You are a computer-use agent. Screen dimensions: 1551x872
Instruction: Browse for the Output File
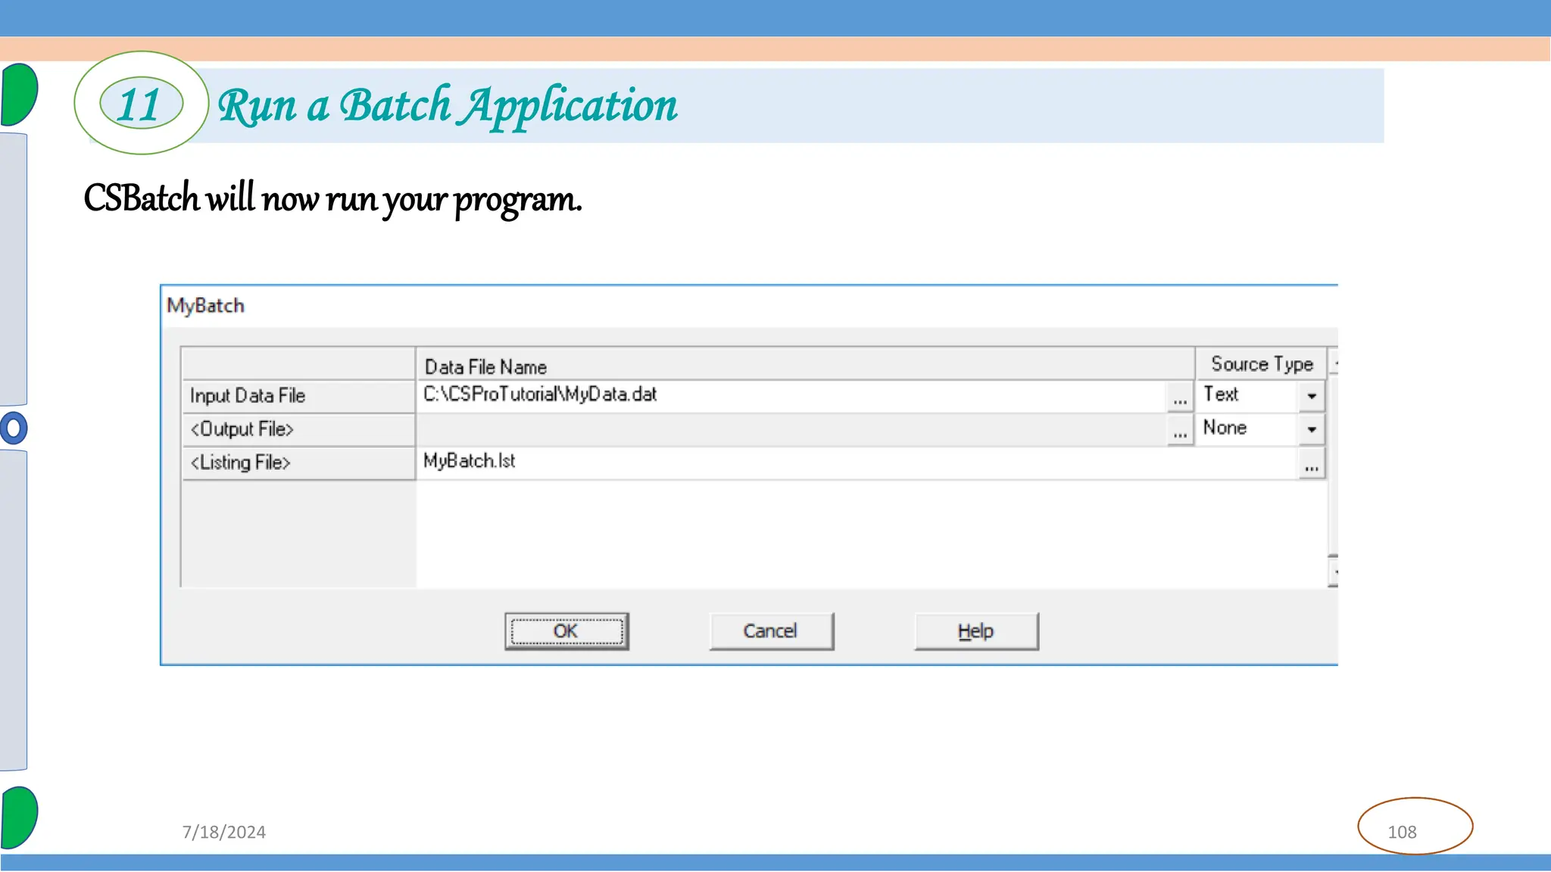click(x=1180, y=430)
